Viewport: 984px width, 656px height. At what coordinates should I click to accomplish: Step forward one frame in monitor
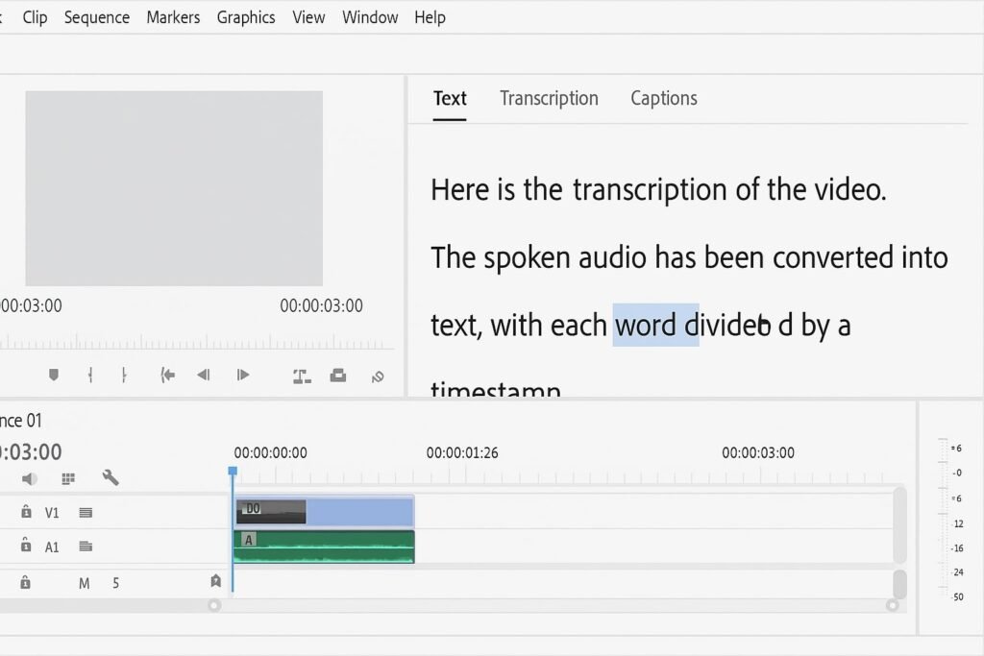point(243,376)
